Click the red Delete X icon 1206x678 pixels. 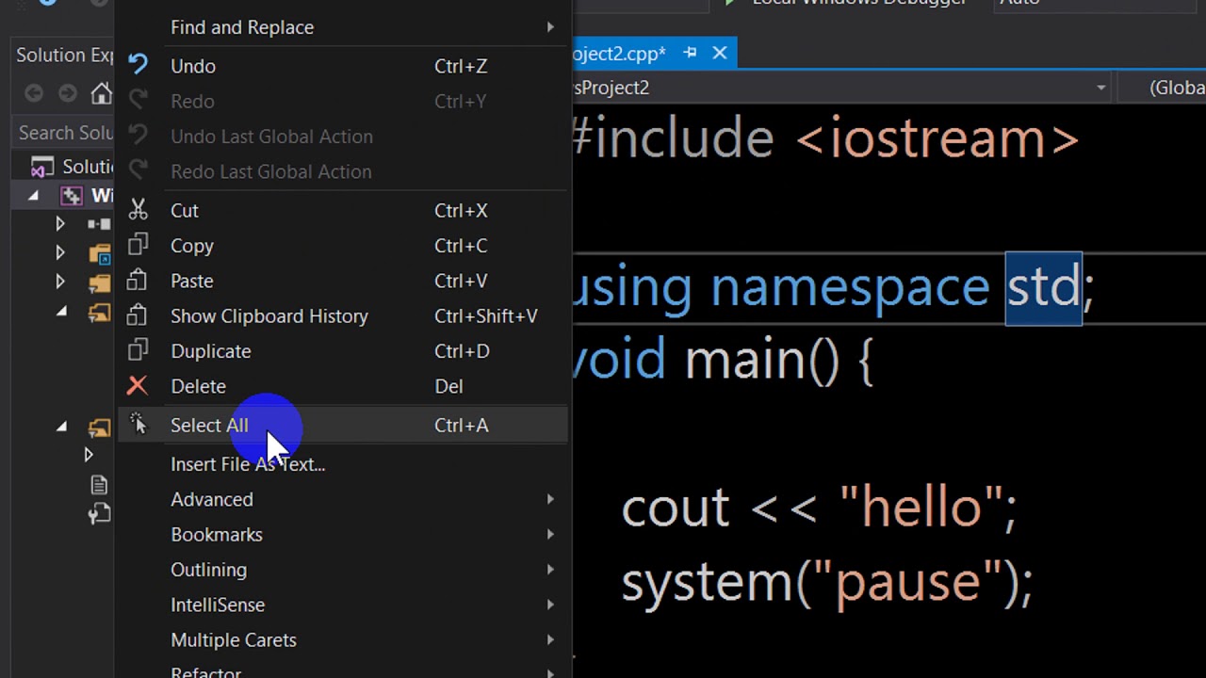pos(138,385)
